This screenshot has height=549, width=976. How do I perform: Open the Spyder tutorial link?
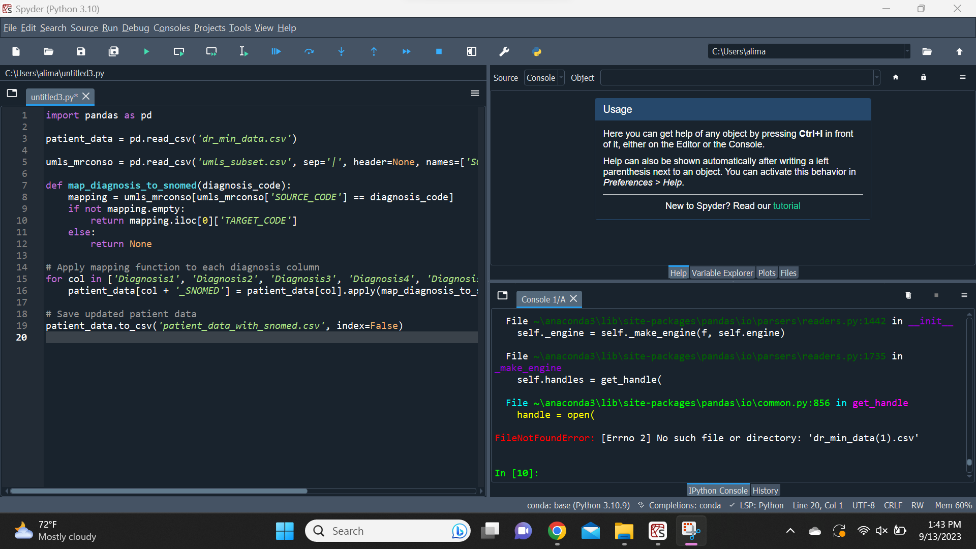coord(786,206)
